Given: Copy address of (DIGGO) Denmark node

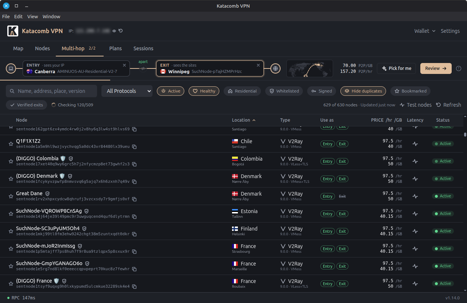Looking at the screenshot, I should (x=134, y=182).
